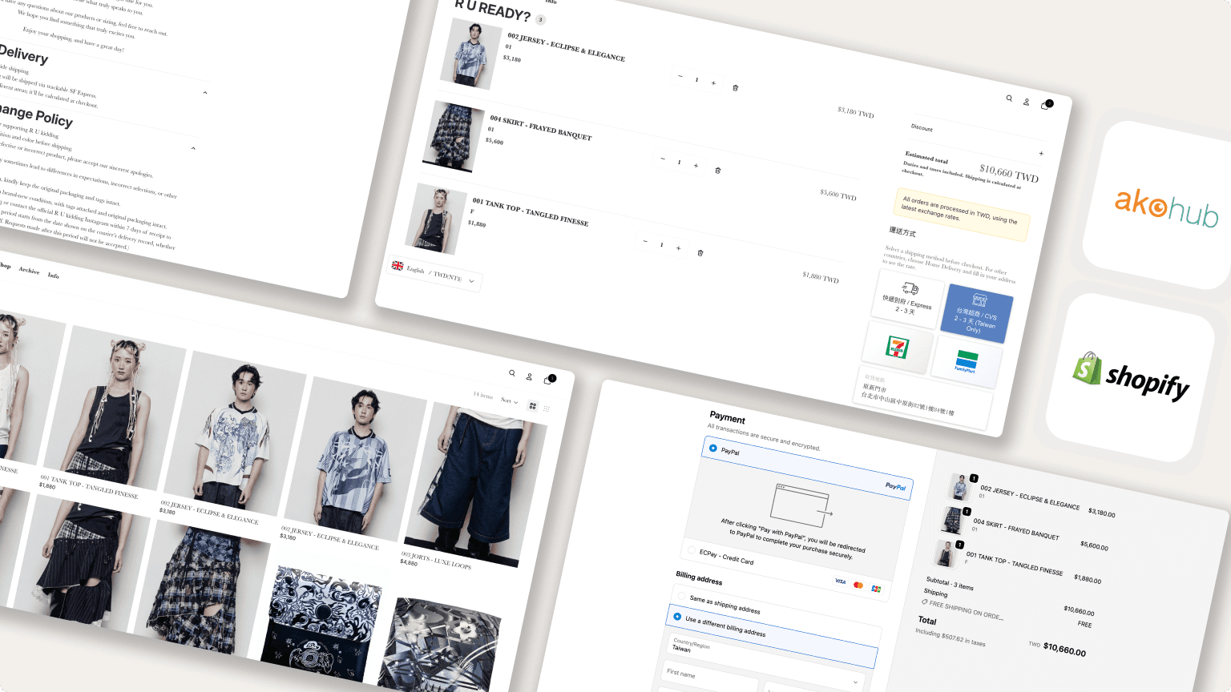This screenshot has height=692, width=1231.
Task: Open the Sort dropdown on the listing page
Action: pos(510,400)
